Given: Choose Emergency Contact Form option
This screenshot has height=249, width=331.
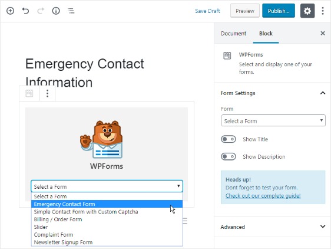Looking at the screenshot, I should 107,204.
